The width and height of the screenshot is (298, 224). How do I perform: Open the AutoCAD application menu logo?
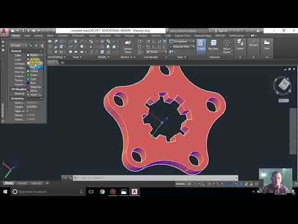4,32
